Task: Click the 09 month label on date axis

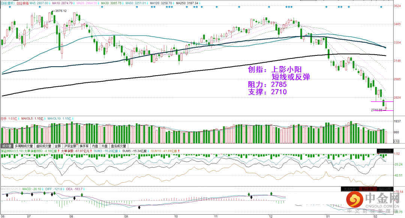Action: pyautogui.click(x=126, y=216)
